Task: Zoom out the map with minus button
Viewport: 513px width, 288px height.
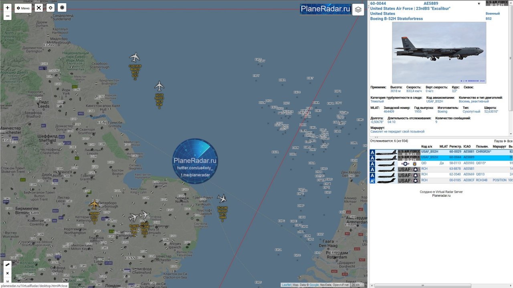Action: tap(7, 16)
